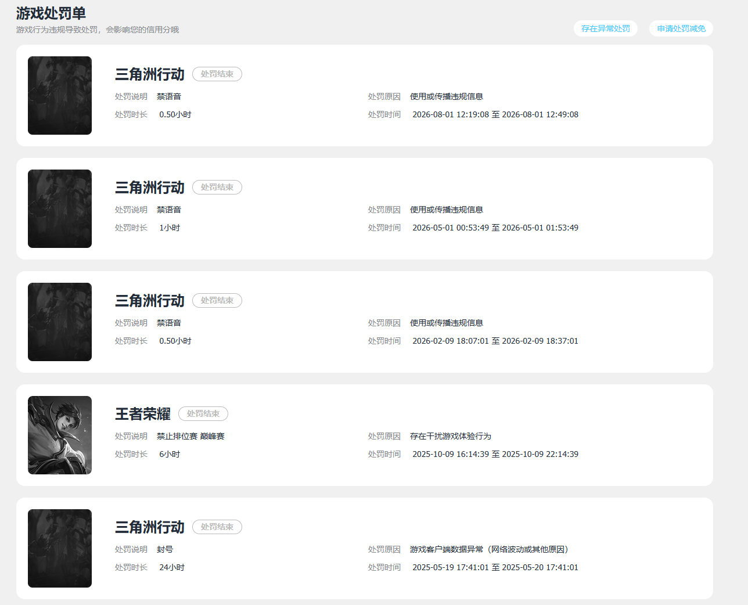Viewport: 748px width, 605px height.
Task: Click 处罚时长 label beside 24小时
Action: pos(131,568)
